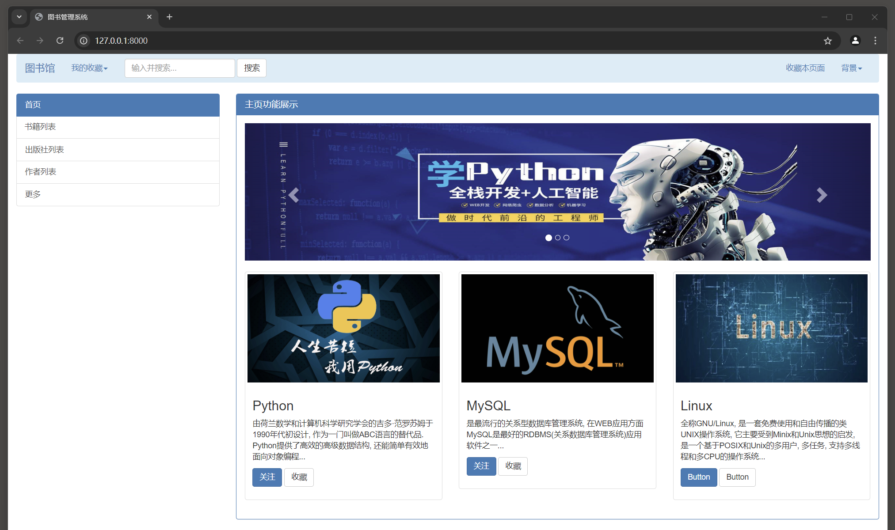Click the Linux card heading

[696, 405]
